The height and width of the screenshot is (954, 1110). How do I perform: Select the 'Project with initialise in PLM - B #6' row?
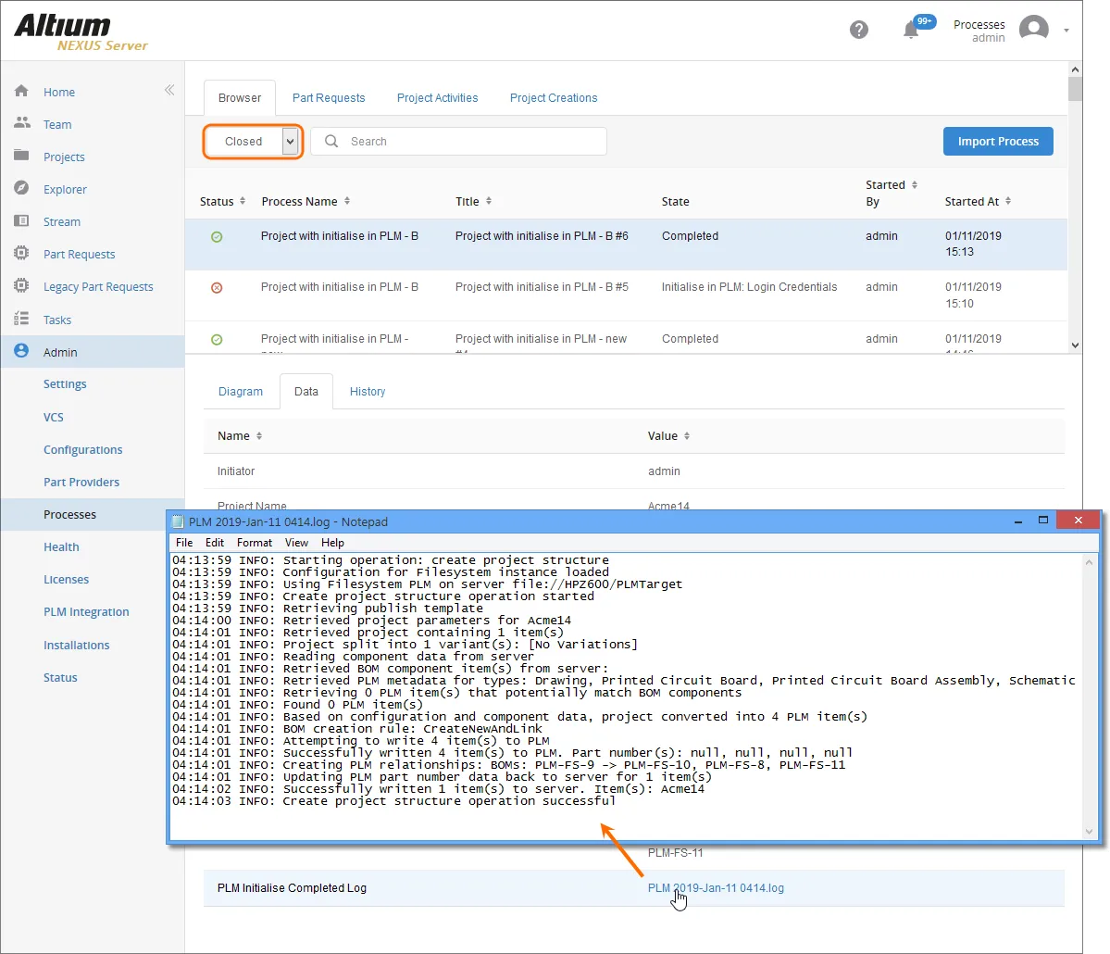(626, 245)
